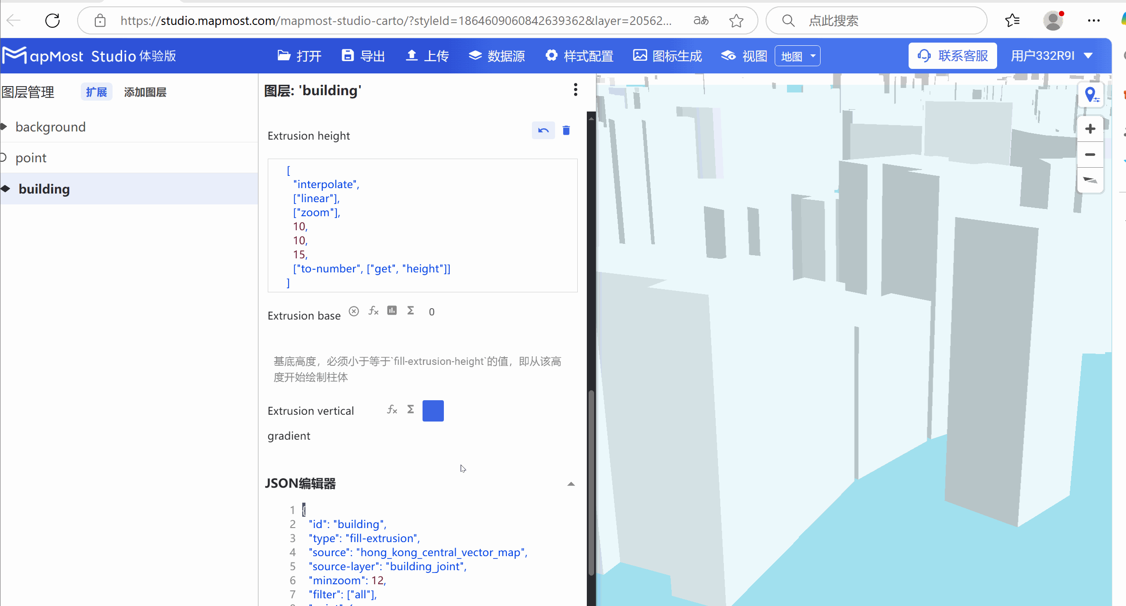Upload data using the 上传 icon
The height and width of the screenshot is (606, 1126).
[426, 55]
